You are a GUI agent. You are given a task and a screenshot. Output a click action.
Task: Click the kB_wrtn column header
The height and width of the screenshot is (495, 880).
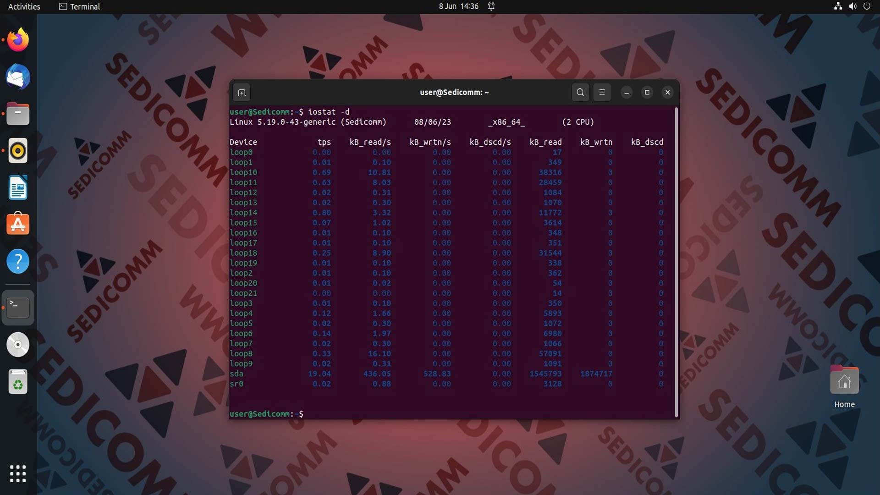click(x=596, y=142)
